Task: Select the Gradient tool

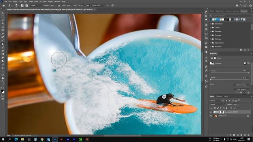Action: tap(3, 54)
